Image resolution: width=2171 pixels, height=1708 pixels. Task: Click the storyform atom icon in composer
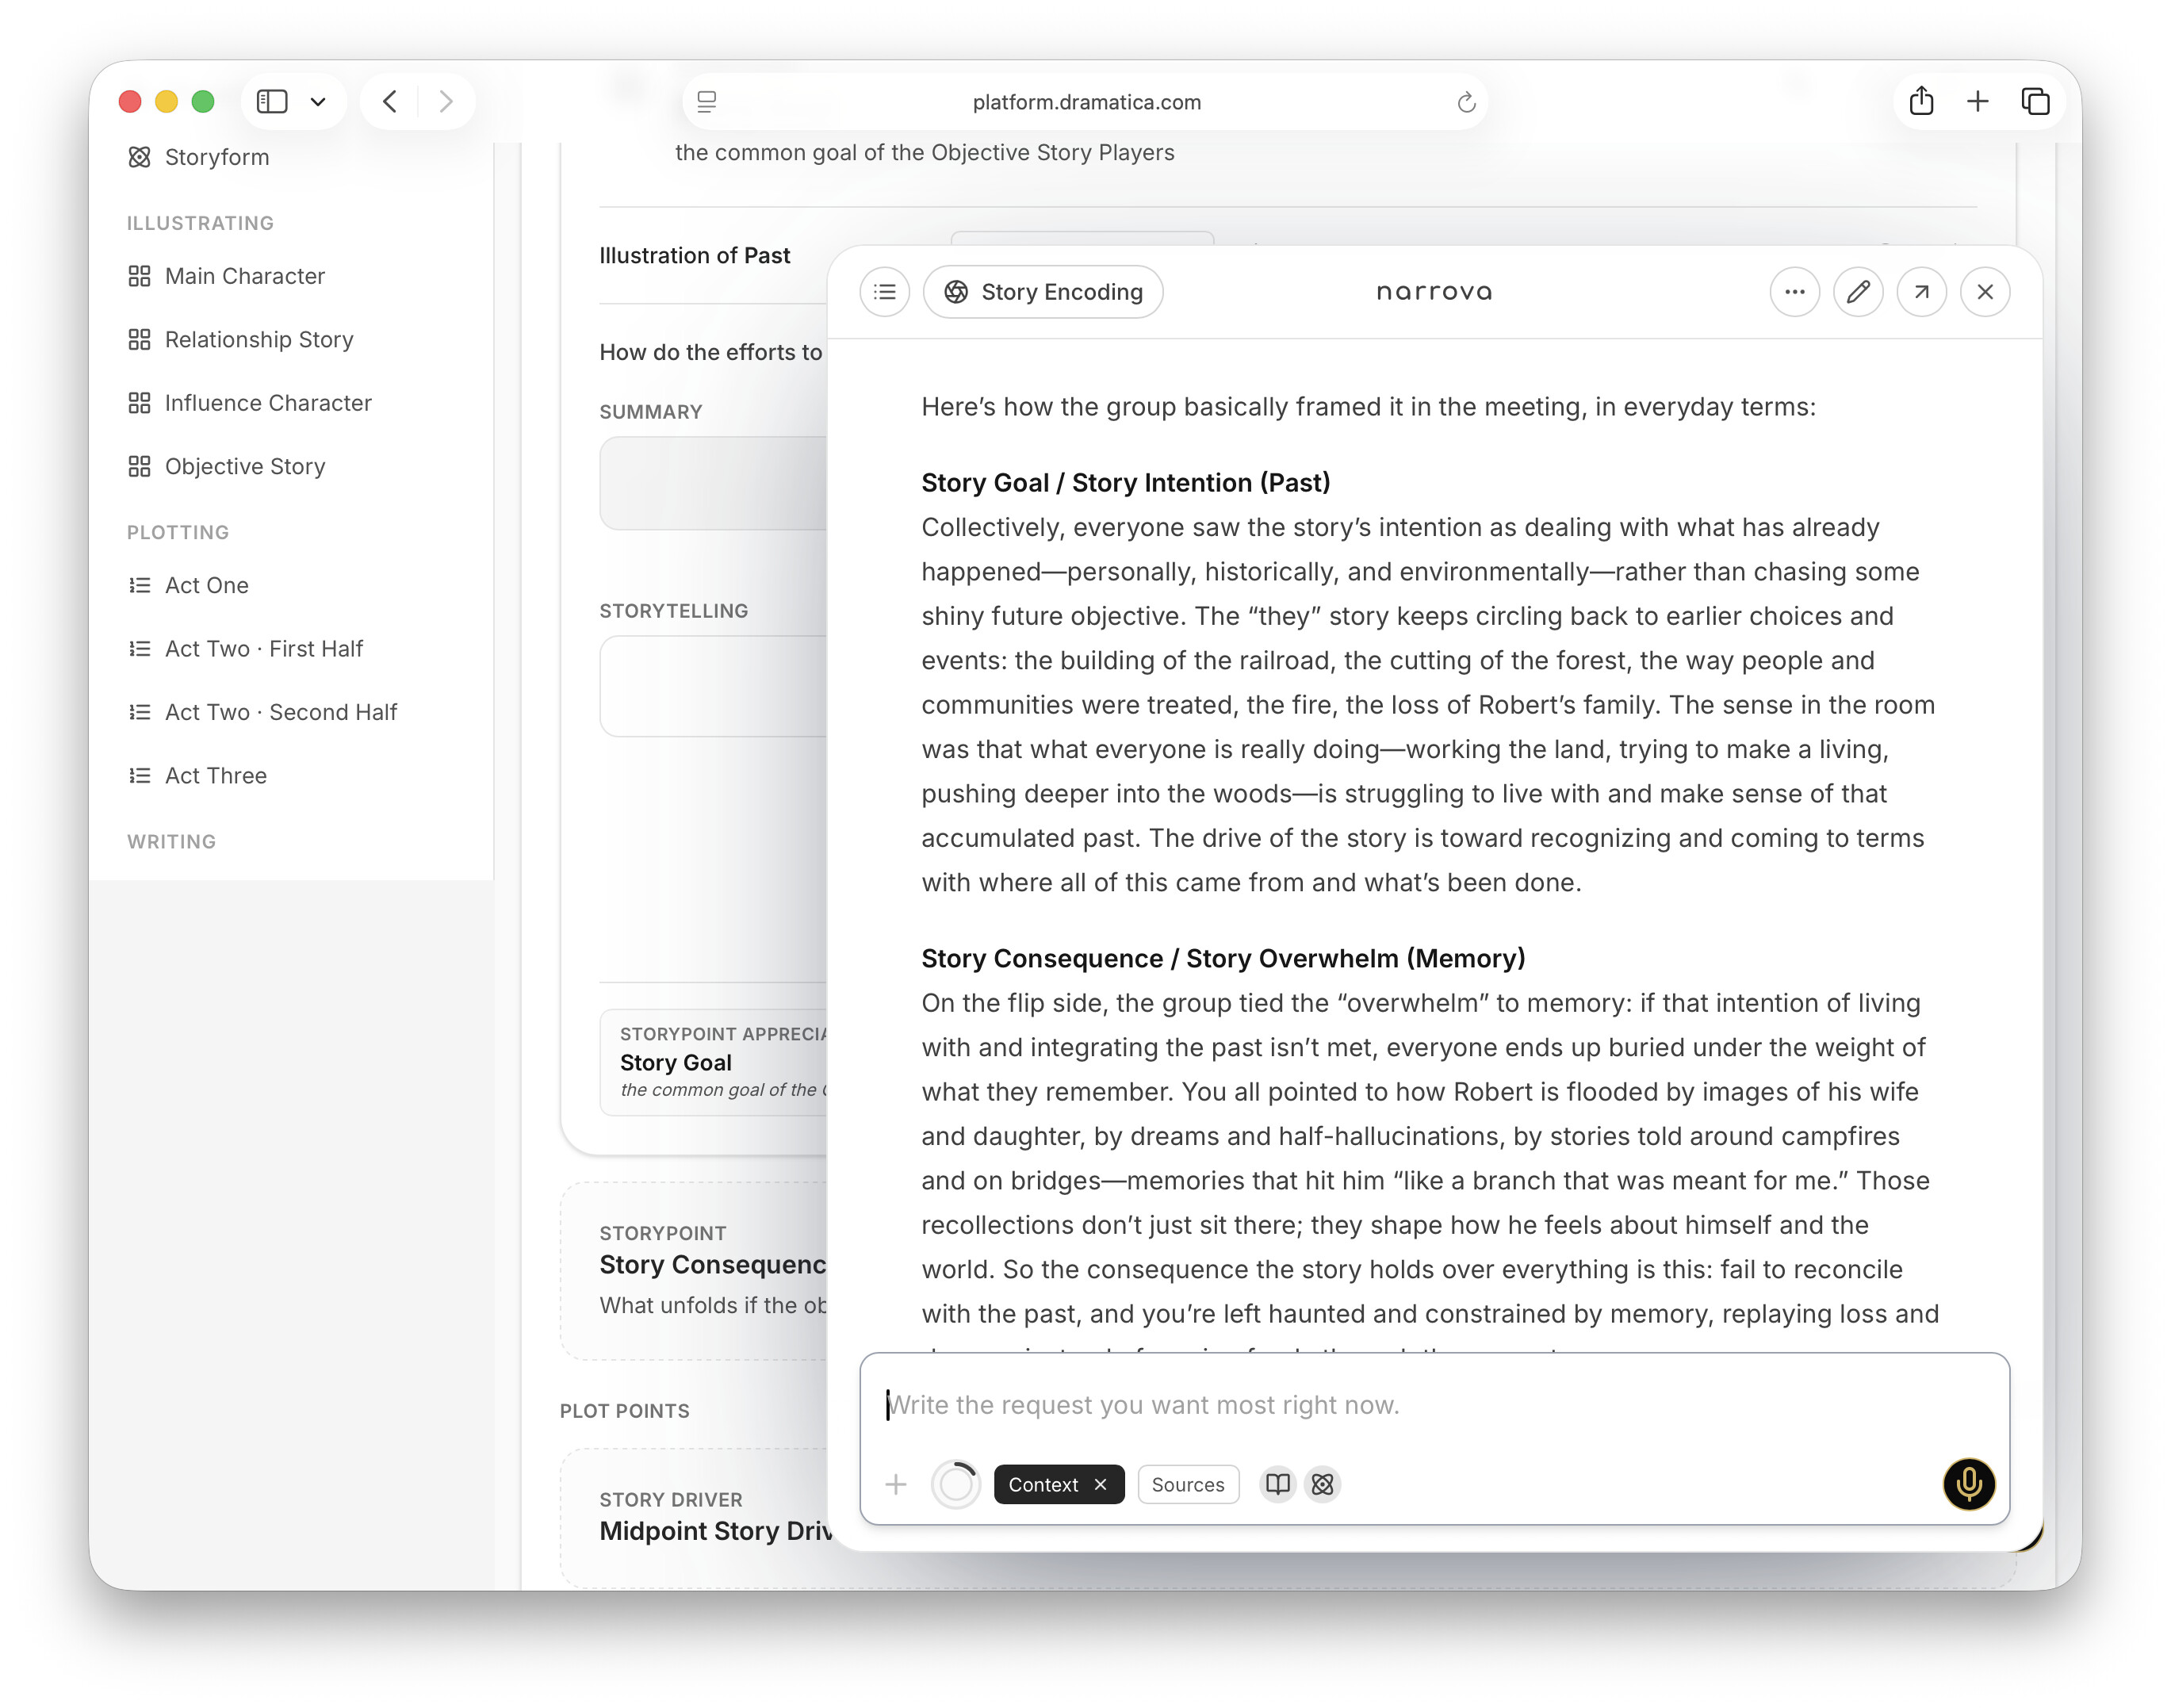click(x=1322, y=1484)
